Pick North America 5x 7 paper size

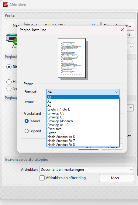pyautogui.click(x=83, y=141)
